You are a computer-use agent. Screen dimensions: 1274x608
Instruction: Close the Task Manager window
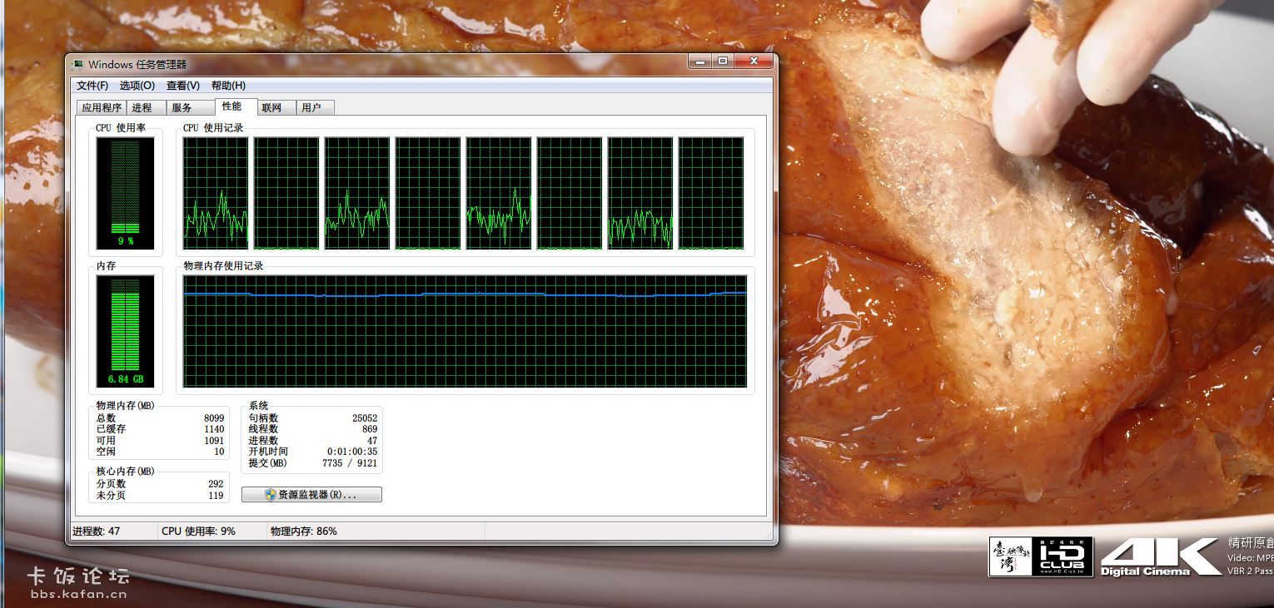754,62
